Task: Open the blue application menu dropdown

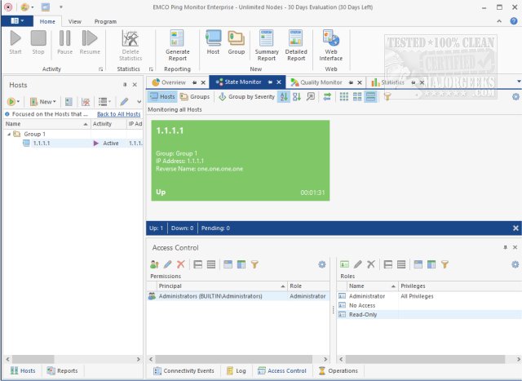Action: tap(17, 21)
